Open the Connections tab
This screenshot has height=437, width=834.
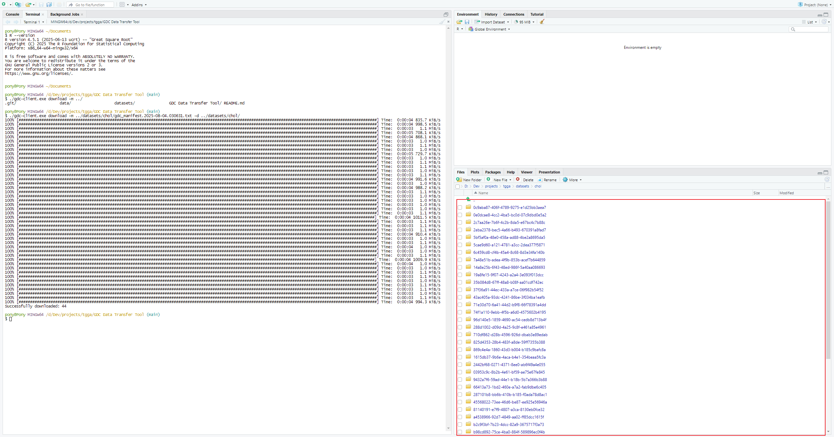(x=514, y=14)
